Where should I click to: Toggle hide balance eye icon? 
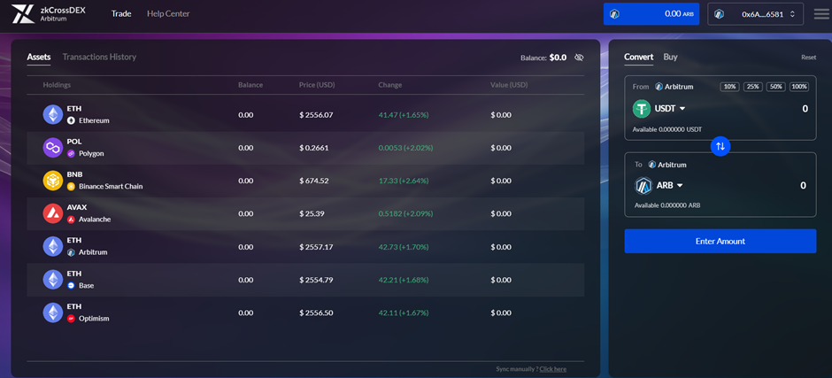[x=579, y=58]
